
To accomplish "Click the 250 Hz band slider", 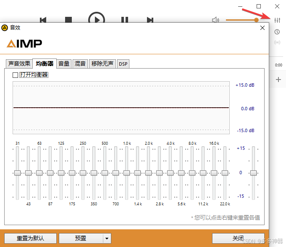I will coord(83,173).
